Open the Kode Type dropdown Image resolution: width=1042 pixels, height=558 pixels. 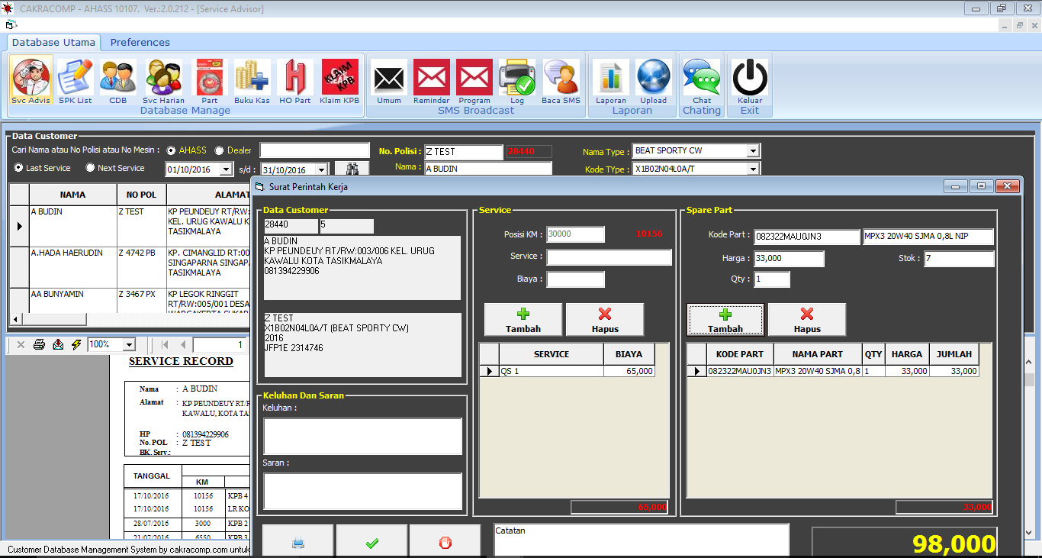[753, 169]
